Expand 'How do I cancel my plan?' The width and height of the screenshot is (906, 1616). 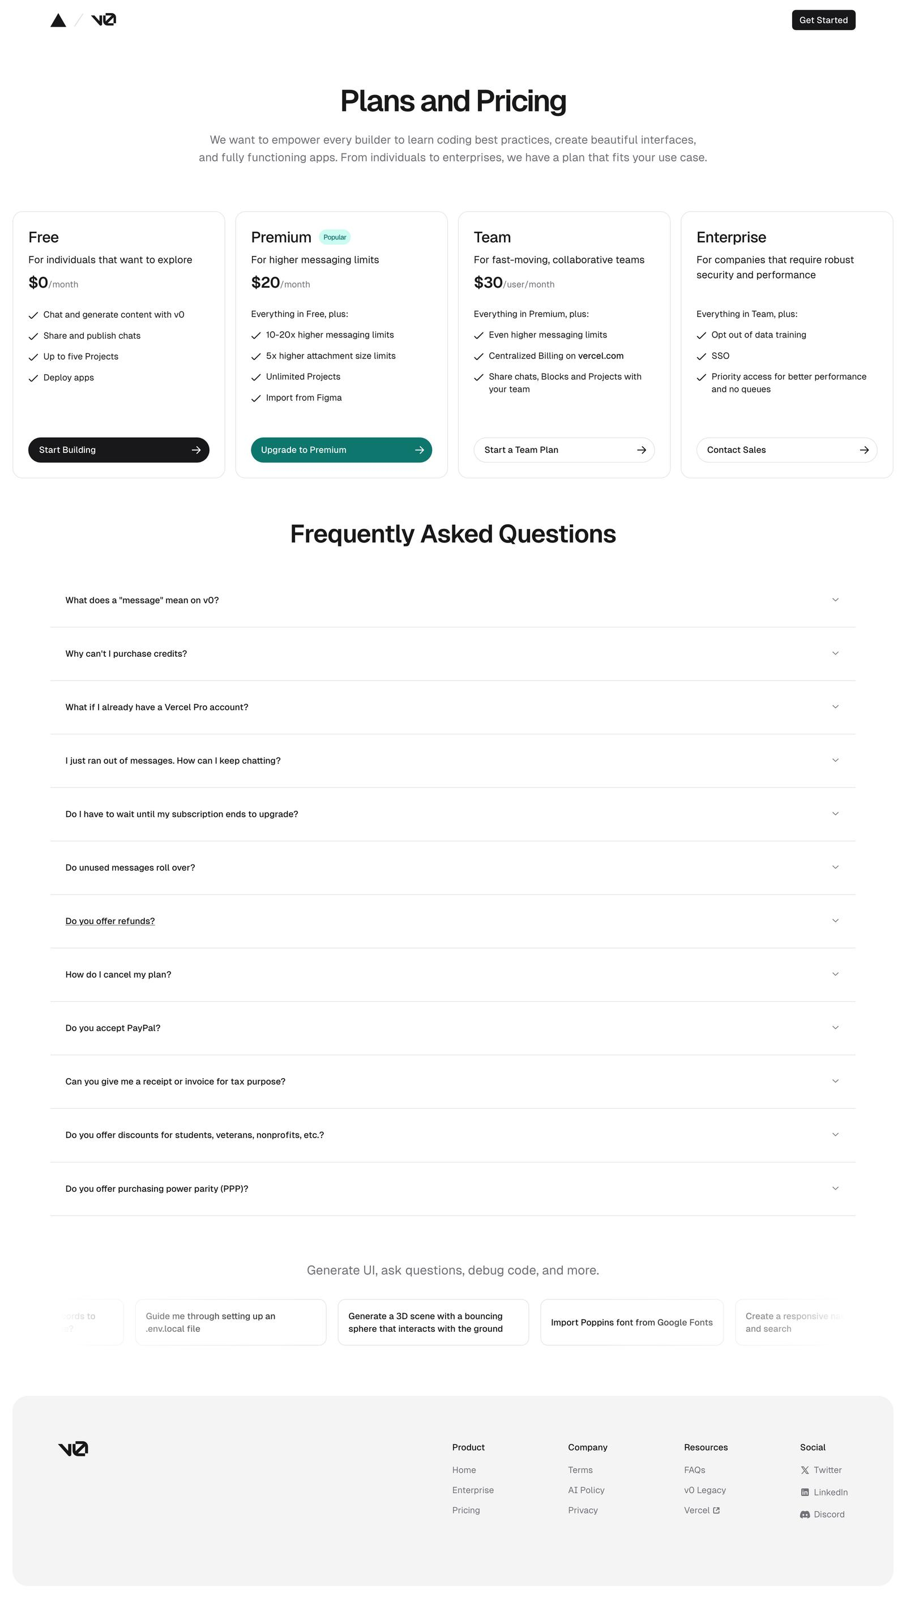(118, 974)
